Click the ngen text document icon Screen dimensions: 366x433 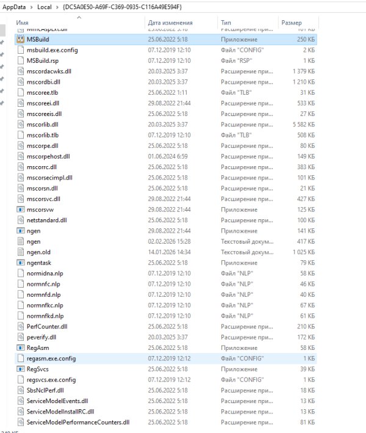[21, 242]
